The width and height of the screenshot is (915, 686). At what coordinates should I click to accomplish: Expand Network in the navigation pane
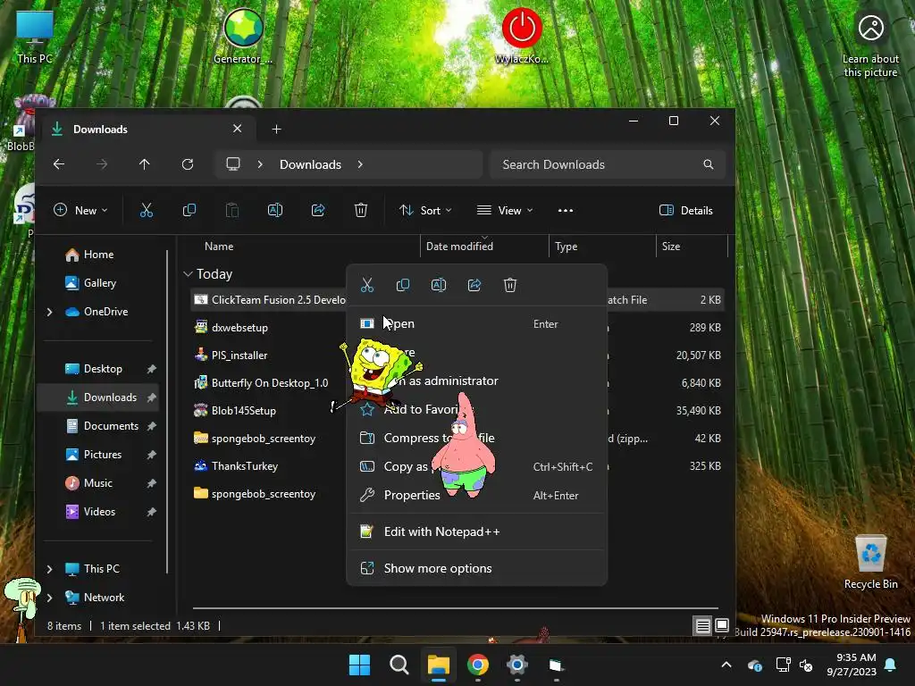point(50,598)
